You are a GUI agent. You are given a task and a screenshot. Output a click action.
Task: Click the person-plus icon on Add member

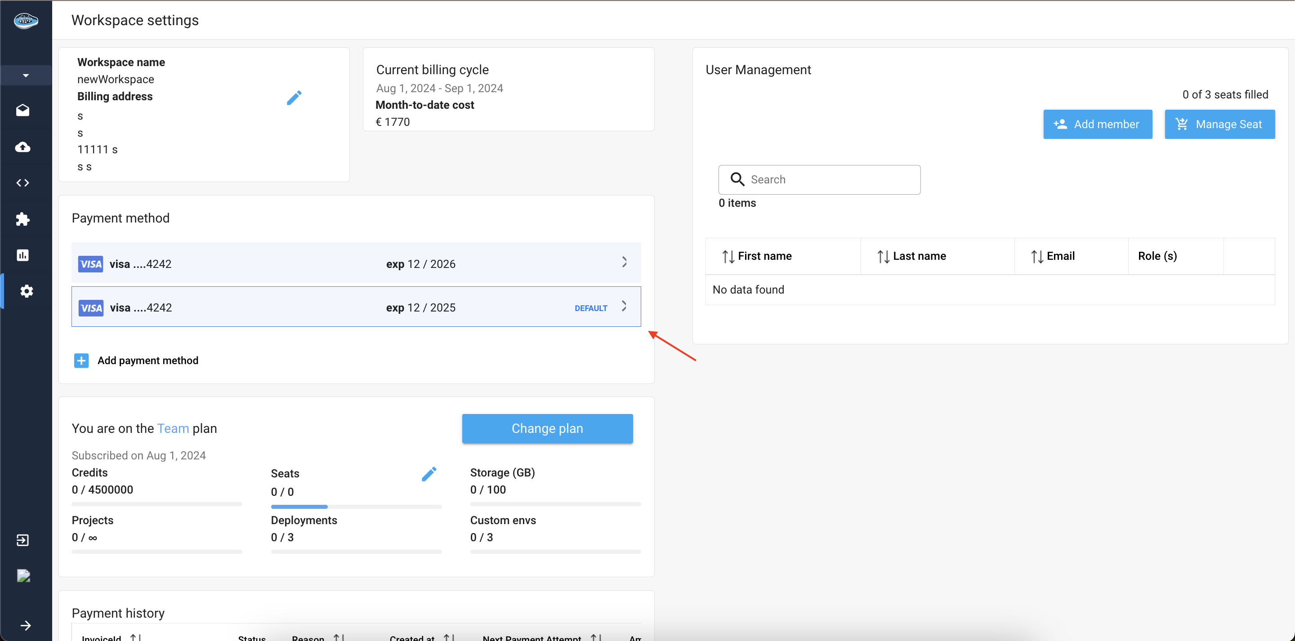[1060, 124]
